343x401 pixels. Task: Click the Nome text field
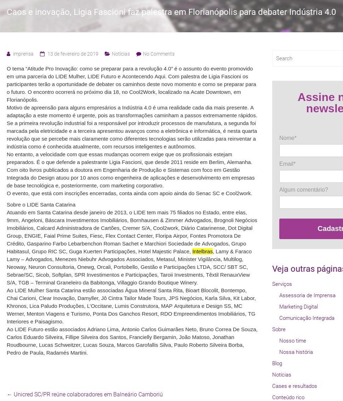point(311,151)
